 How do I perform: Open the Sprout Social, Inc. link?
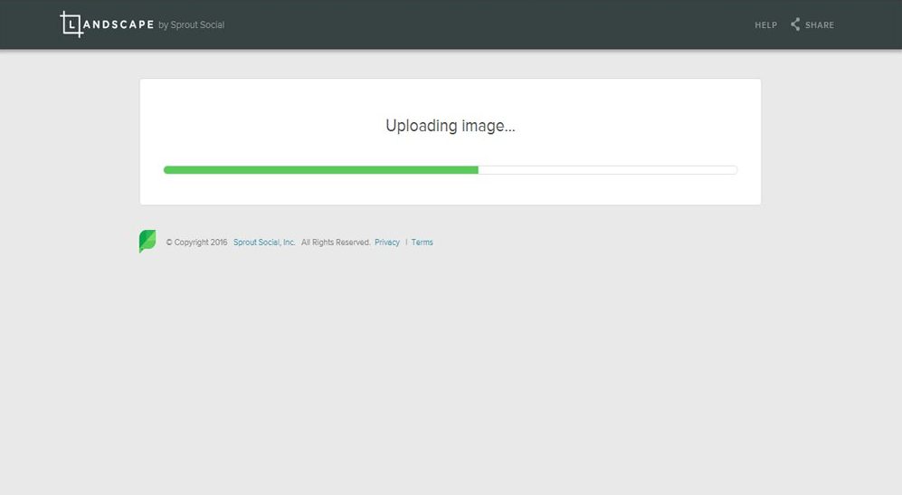tap(264, 243)
